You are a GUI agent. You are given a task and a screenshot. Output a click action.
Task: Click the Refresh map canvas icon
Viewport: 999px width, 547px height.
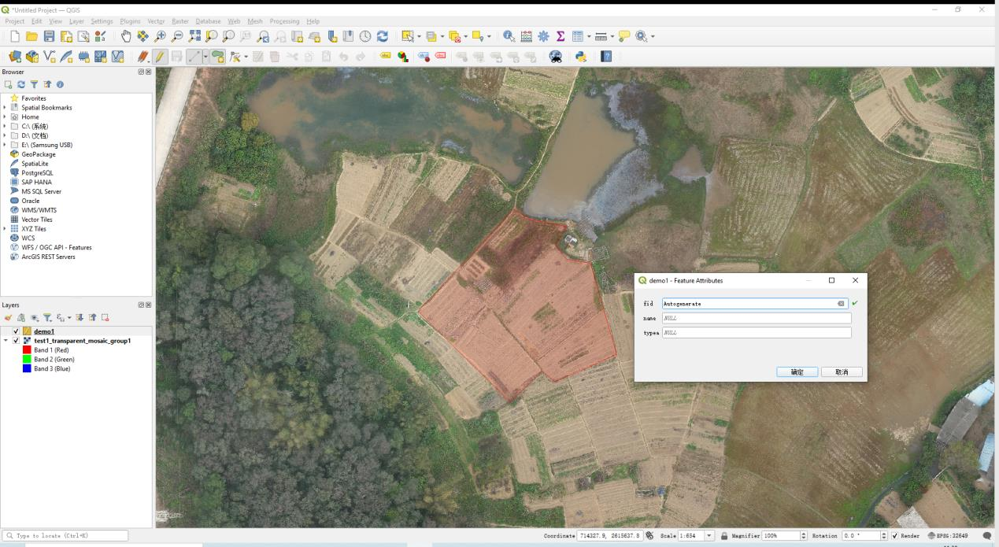[x=383, y=36]
